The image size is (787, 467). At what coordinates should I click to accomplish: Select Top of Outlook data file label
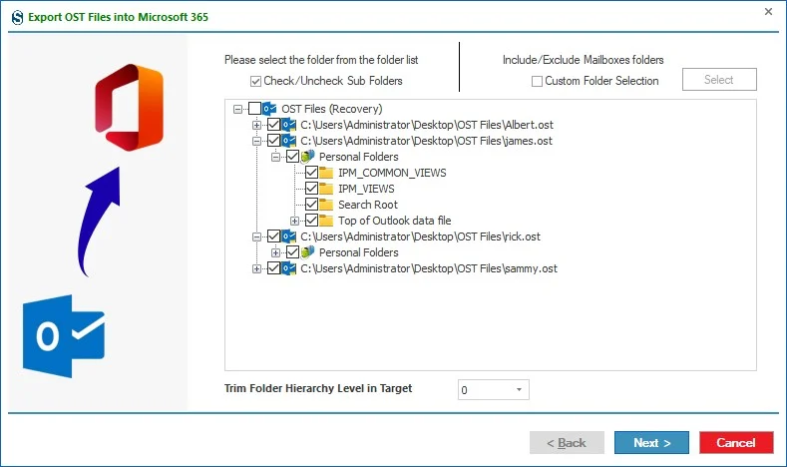tap(395, 221)
